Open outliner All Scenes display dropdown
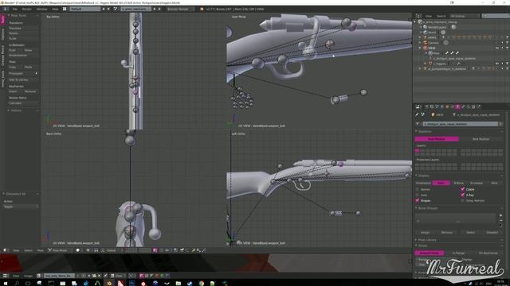 (x=465, y=16)
